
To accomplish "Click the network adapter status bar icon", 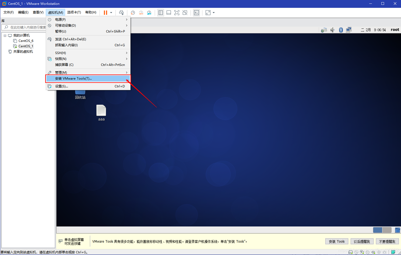I will click(x=362, y=252).
